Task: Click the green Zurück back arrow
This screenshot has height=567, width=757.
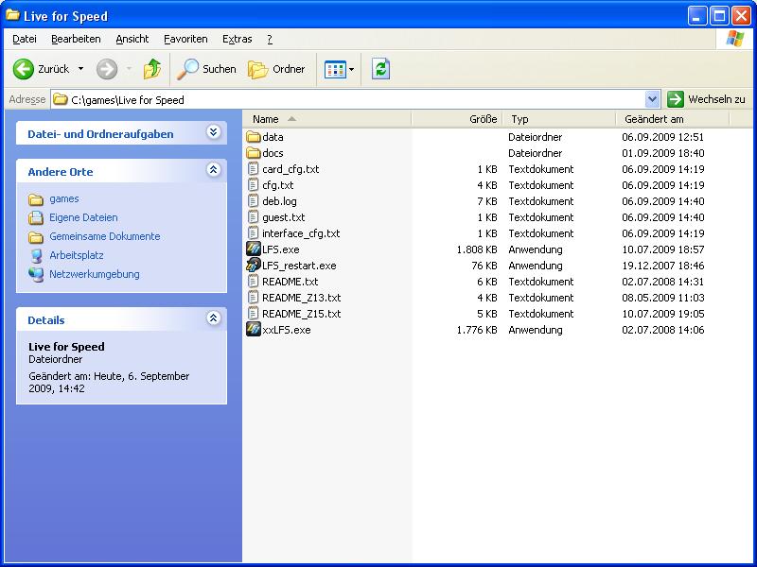Action: [23, 69]
